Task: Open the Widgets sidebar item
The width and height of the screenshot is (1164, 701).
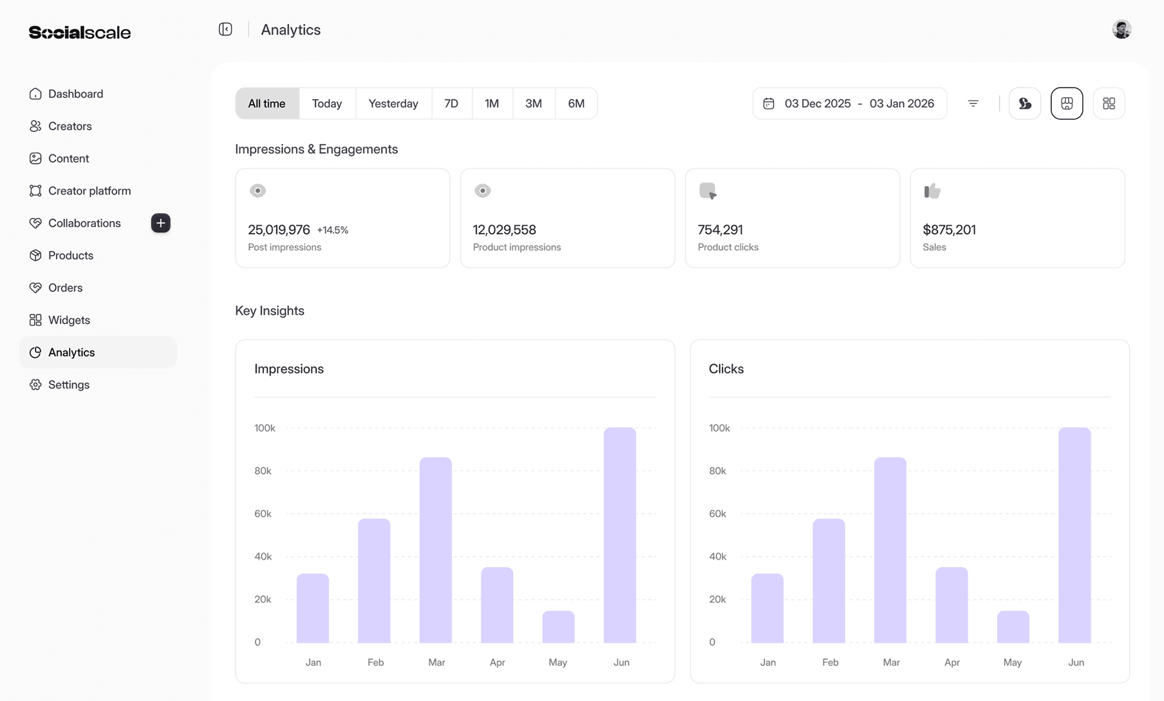Action: 69,320
